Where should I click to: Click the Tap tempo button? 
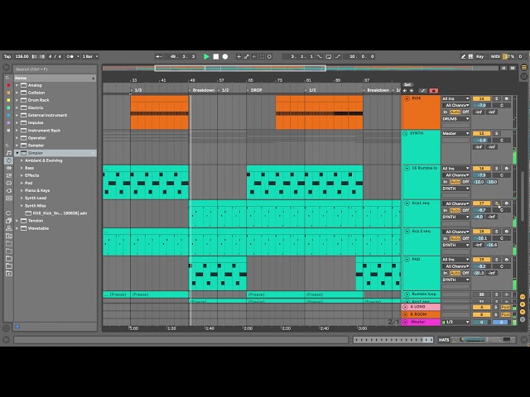tap(7, 56)
